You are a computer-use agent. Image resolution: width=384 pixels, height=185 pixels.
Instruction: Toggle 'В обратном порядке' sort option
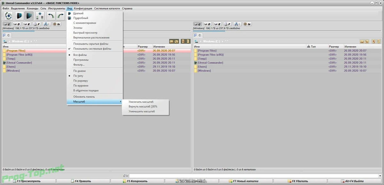[94, 91]
